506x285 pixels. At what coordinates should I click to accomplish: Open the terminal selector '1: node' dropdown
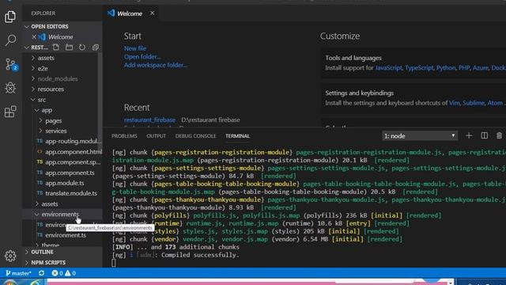click(x=420, y=135)
